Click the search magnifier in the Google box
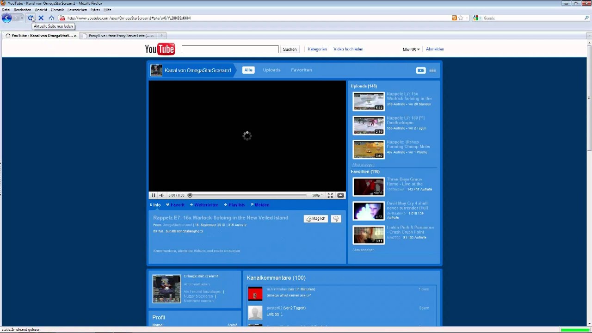 587,18
